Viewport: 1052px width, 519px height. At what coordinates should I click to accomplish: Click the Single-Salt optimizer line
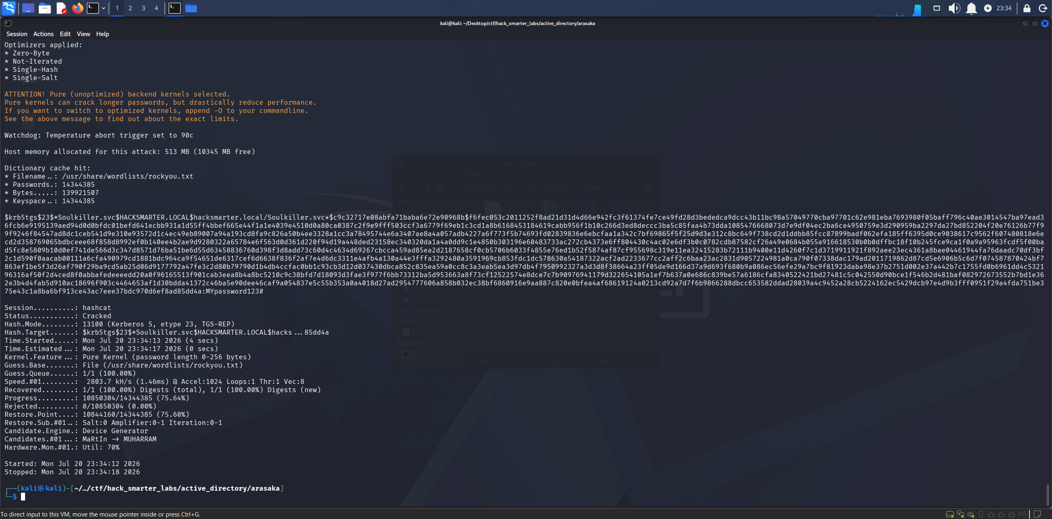tap(31, 78)
